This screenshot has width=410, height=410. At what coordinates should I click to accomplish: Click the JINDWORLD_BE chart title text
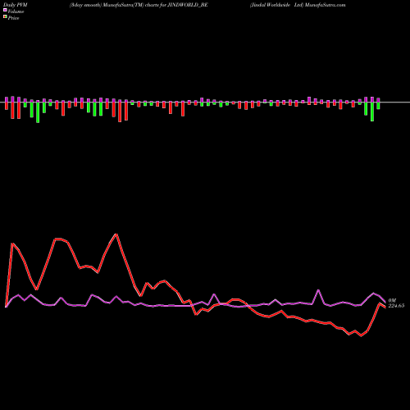click(139, 5)
